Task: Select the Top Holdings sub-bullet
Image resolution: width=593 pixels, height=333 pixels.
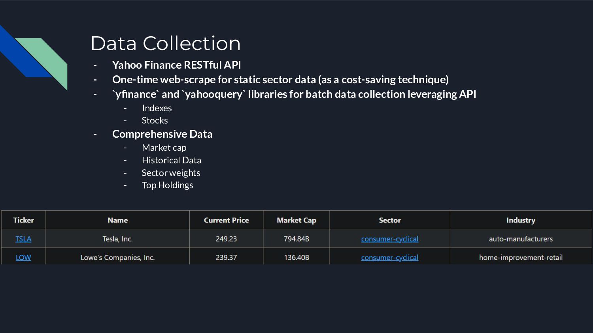Action: (167, 185)
